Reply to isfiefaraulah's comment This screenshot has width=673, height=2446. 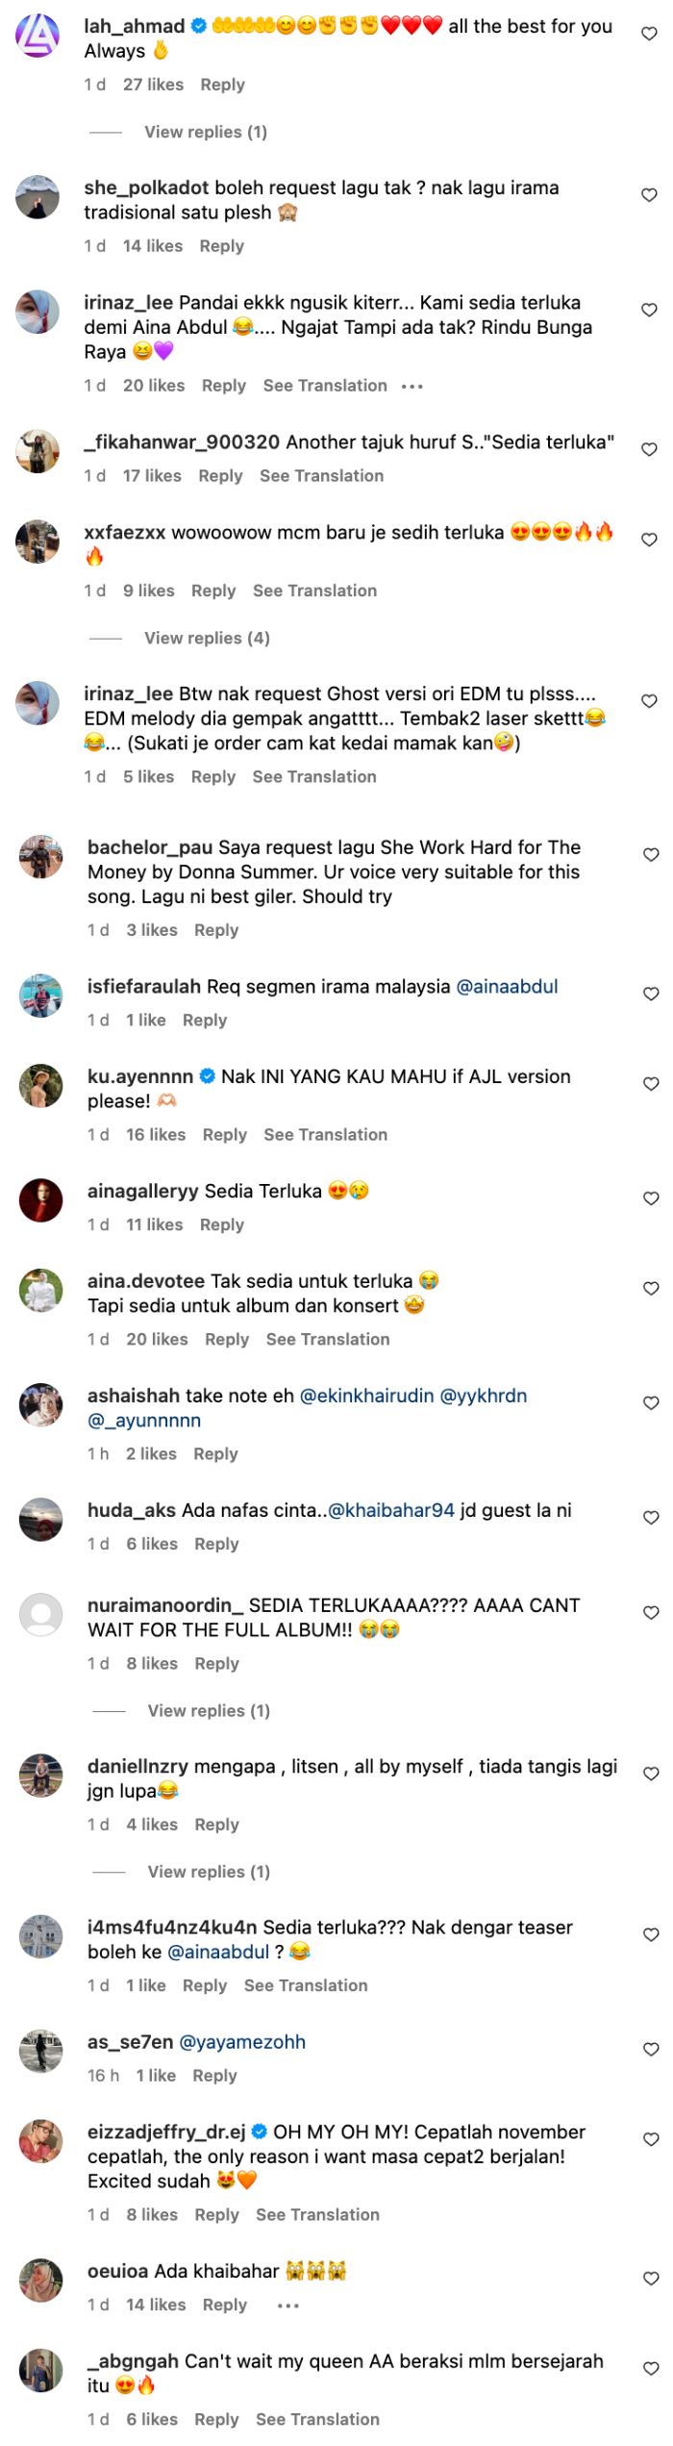click(x=205, y=1020)
